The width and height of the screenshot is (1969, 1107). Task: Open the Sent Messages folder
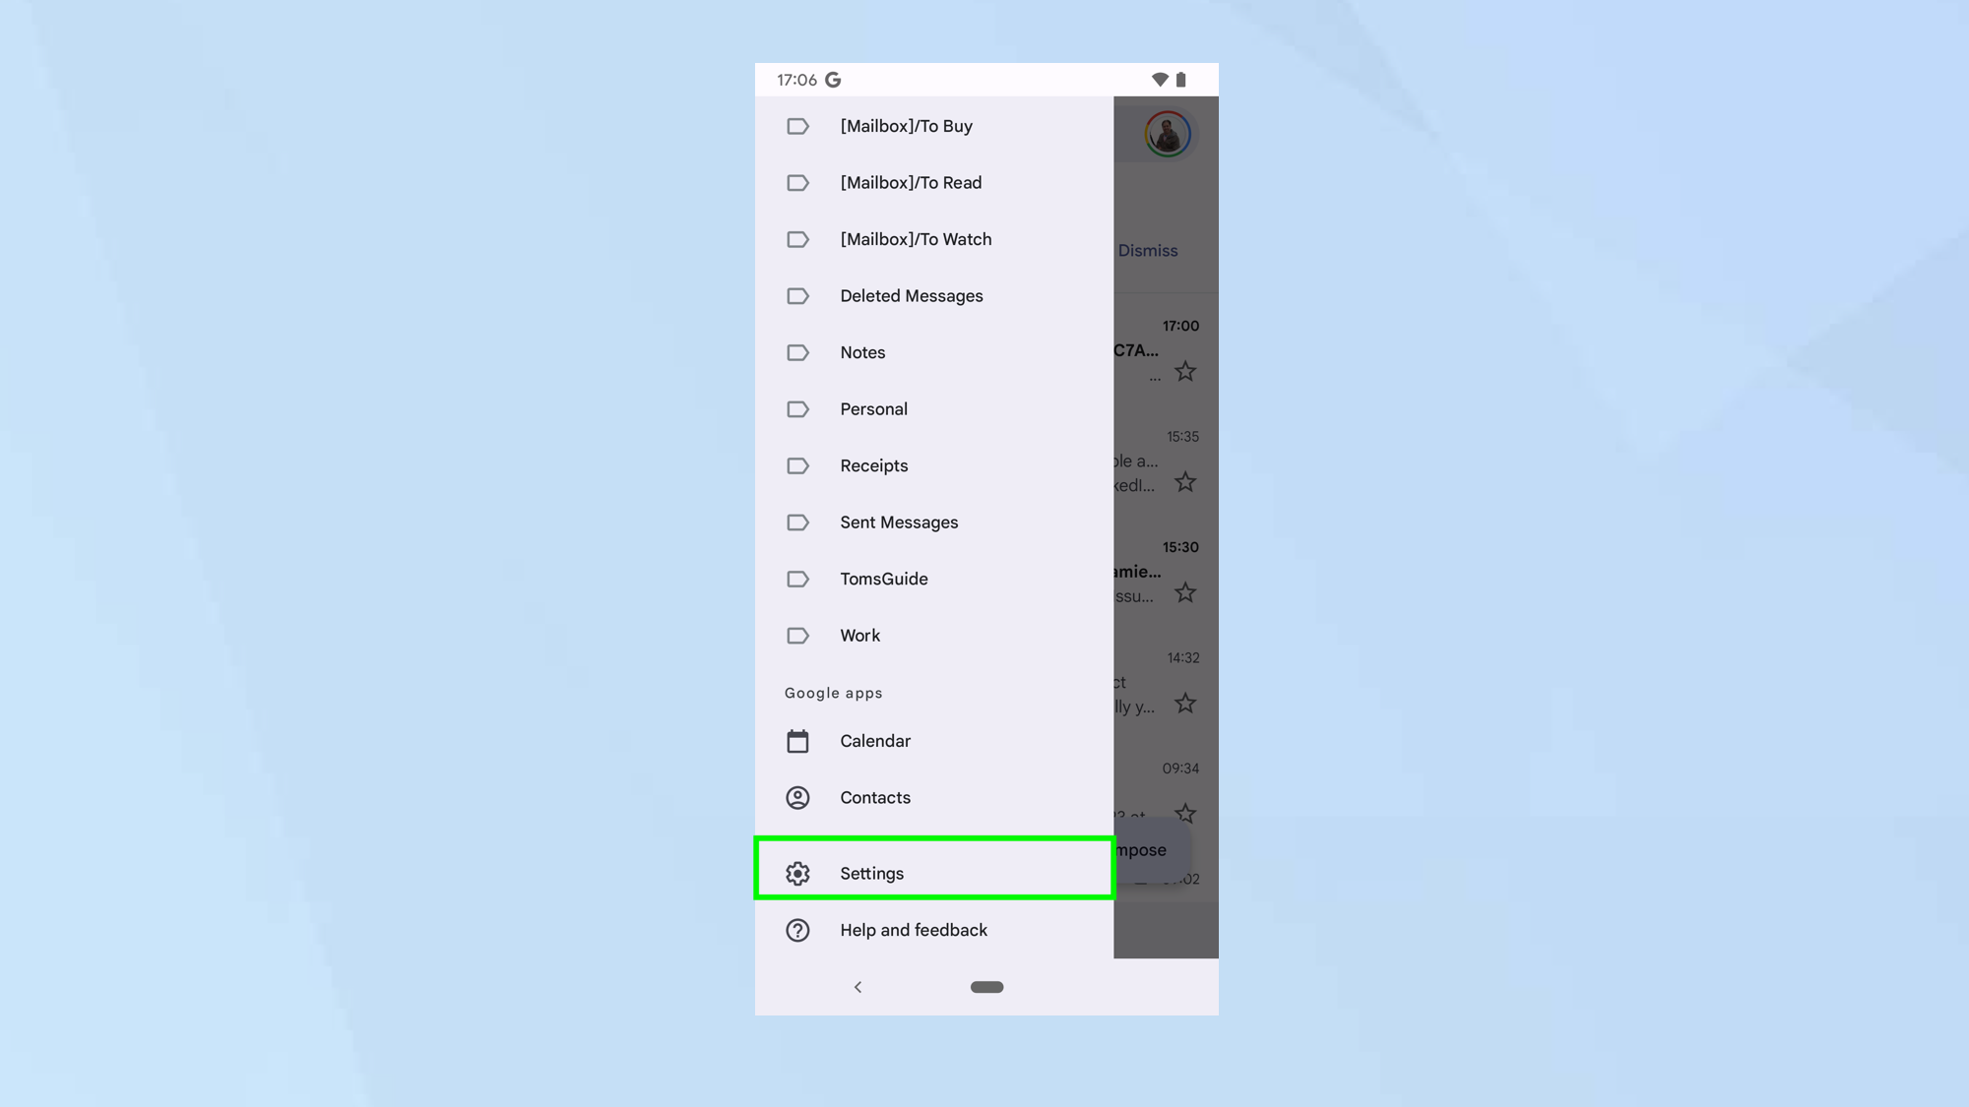click(x=899, y=522)
